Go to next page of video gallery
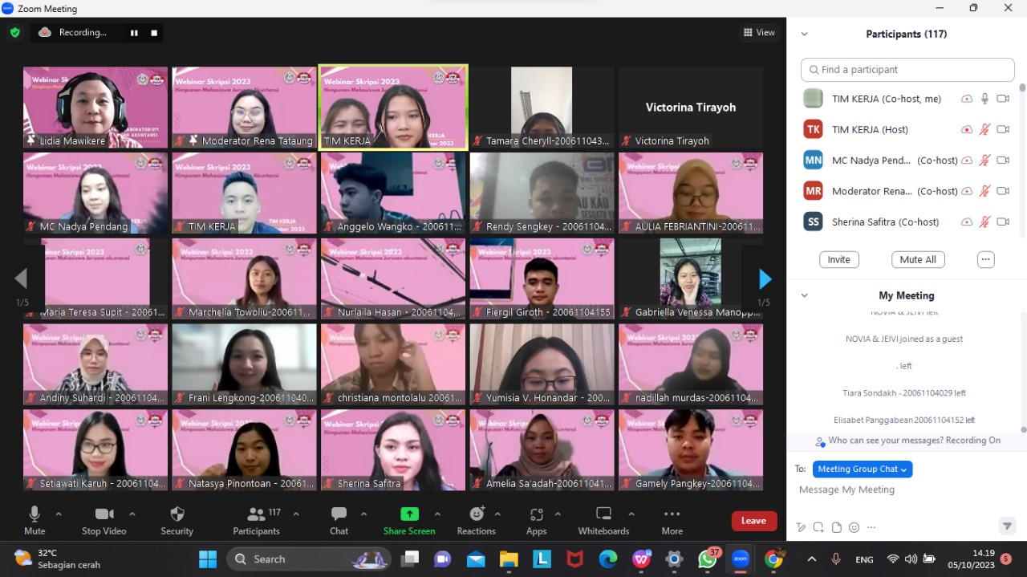1027x577 pixels. [x=765, y=279]
